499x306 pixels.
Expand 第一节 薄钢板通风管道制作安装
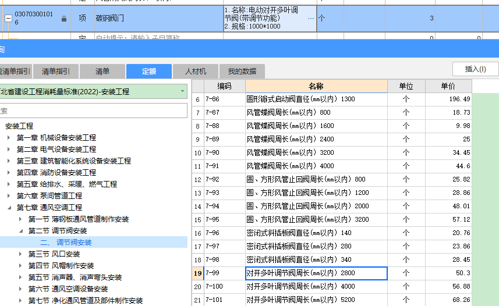point(20,219)
